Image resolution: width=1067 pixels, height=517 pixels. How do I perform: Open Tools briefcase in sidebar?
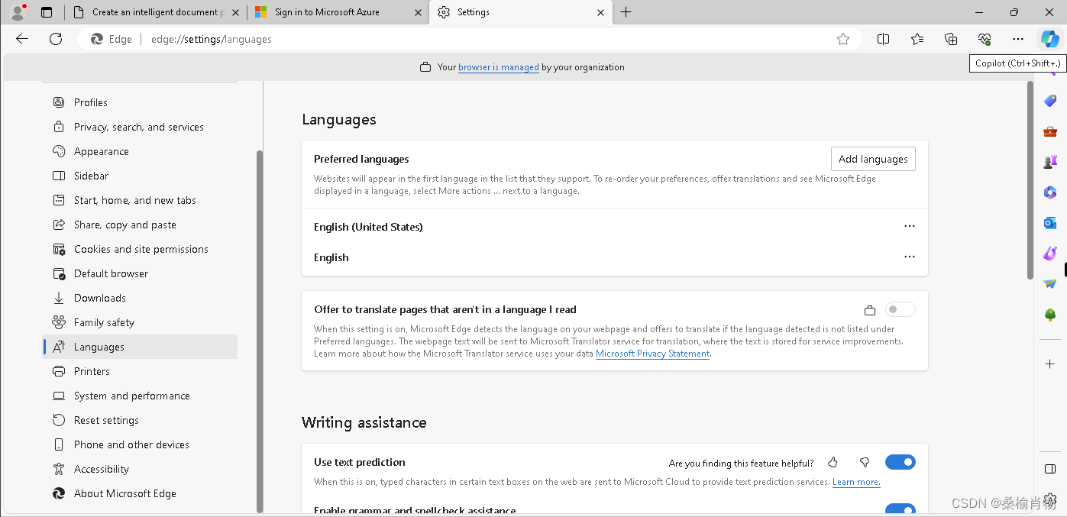click(1050, 131)
